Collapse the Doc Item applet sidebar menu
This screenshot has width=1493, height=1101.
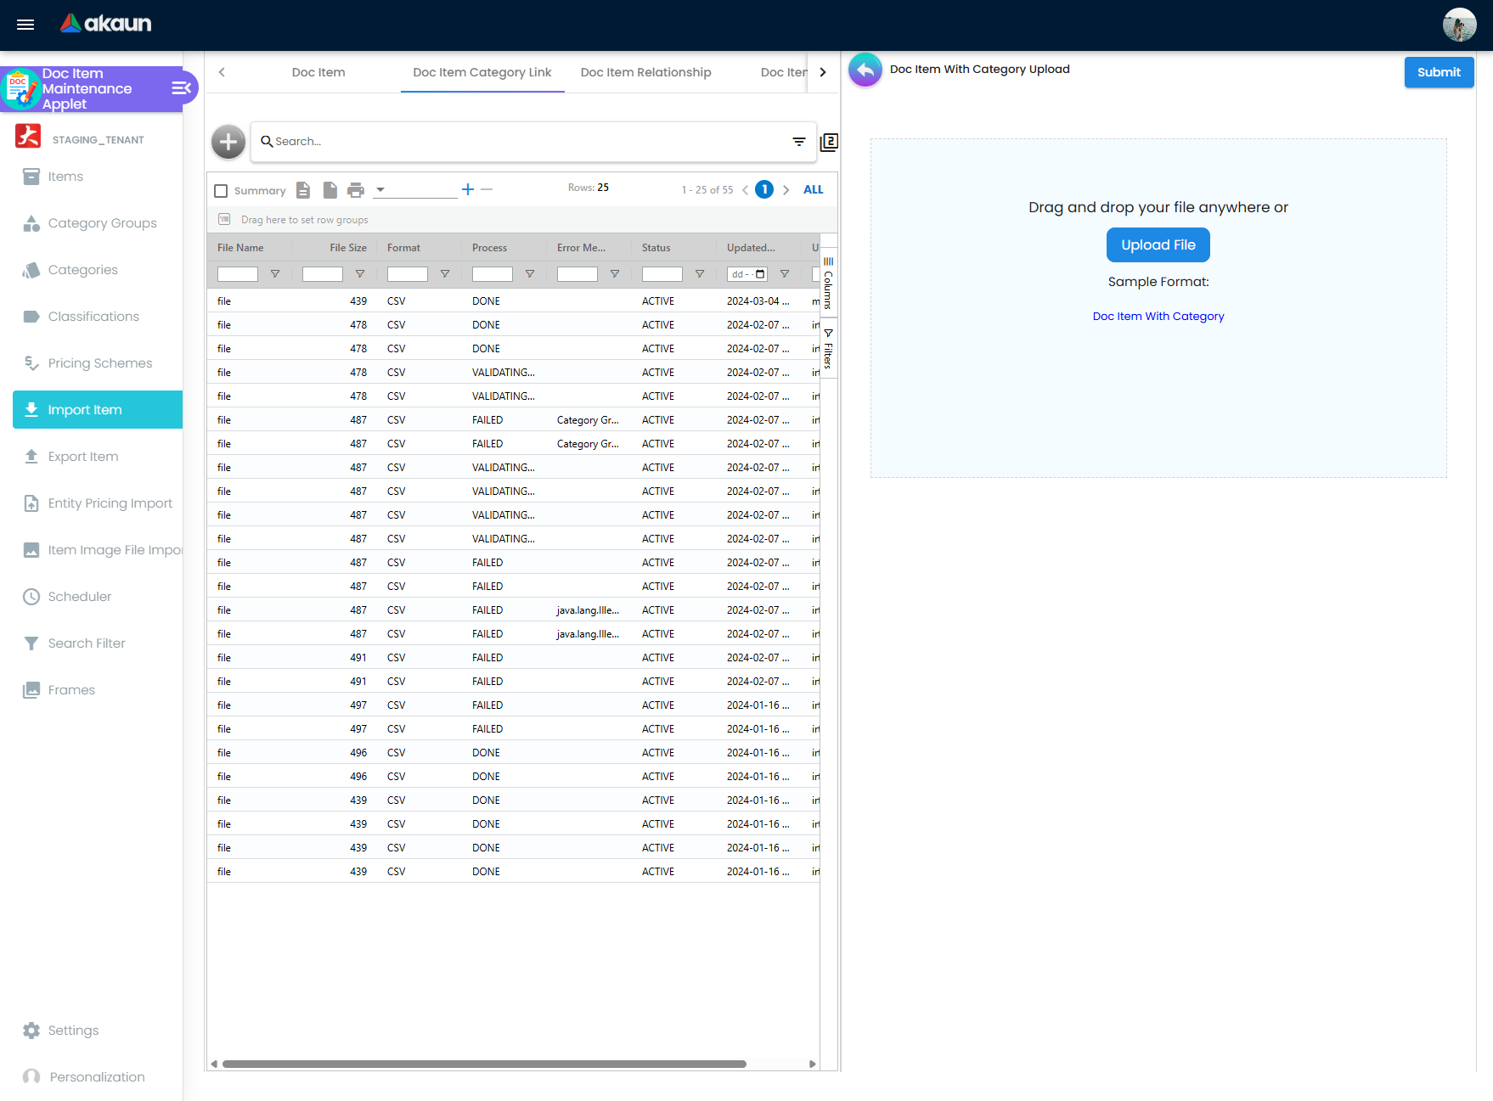click(181, 88)
